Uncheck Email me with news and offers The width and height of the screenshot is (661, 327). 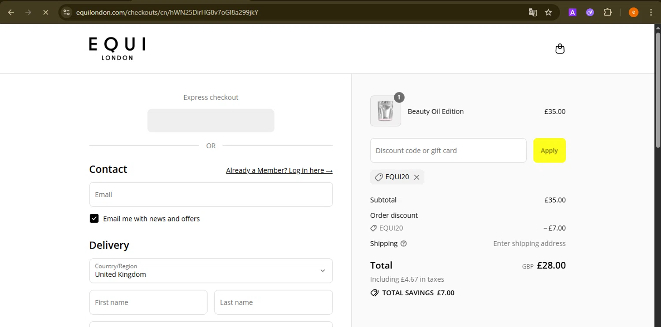click(94, 218)
